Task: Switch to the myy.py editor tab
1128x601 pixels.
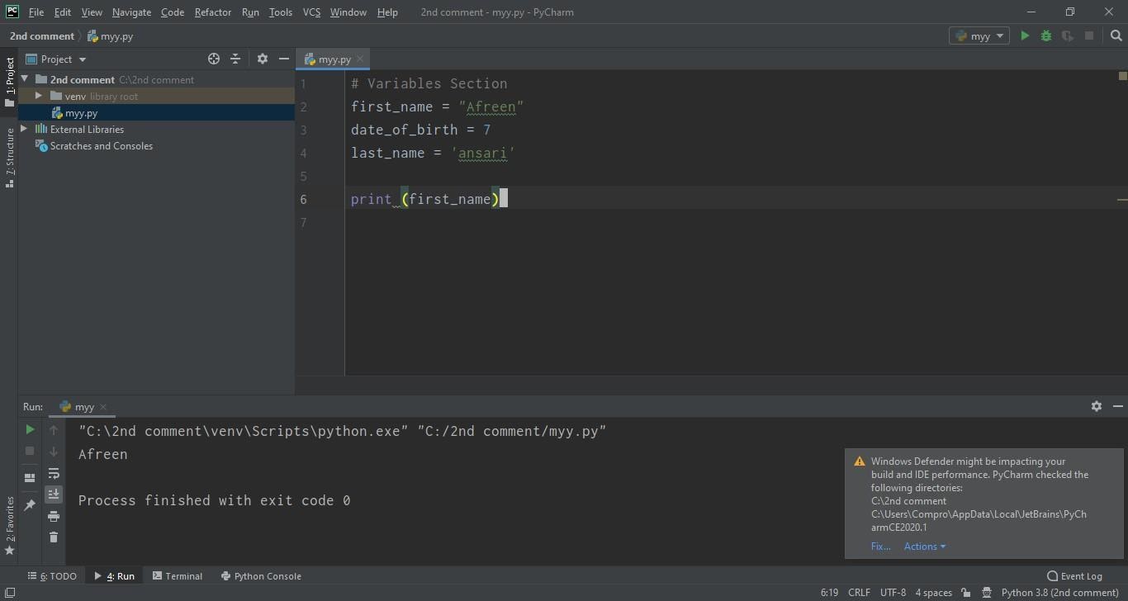Action: (334, 59)
